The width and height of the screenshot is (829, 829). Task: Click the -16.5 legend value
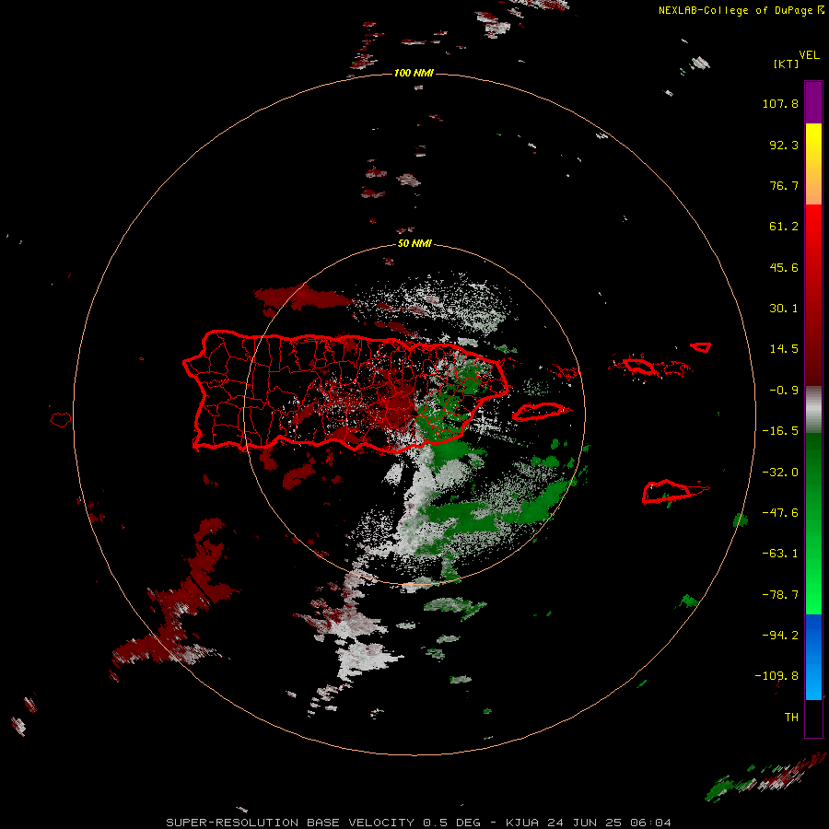780,431
